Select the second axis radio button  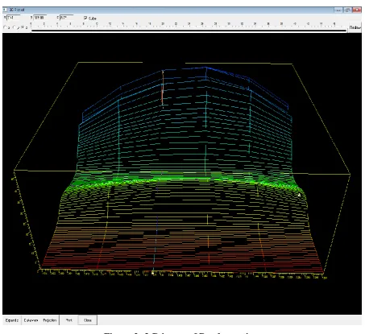15,27
